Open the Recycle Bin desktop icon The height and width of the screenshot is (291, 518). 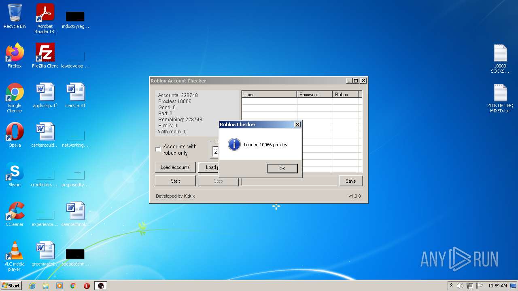[15, 16]
